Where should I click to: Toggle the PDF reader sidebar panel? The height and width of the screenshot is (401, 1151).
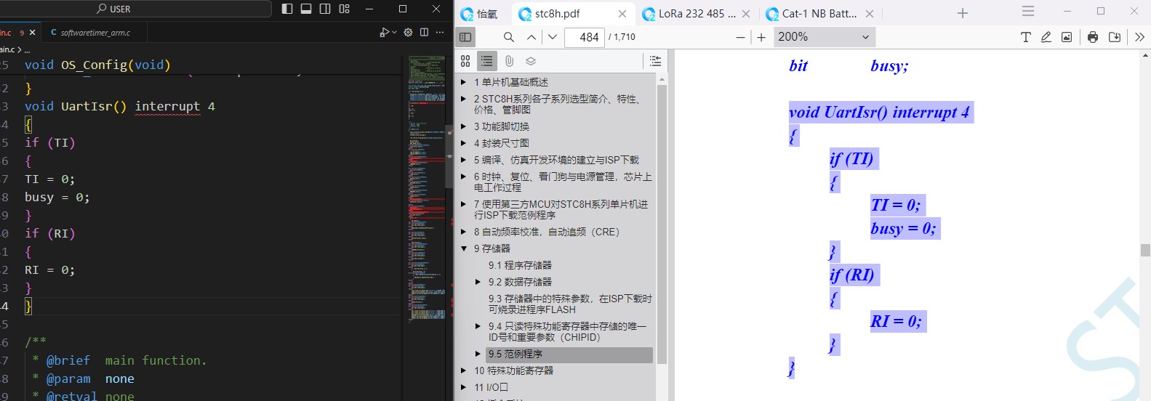(465, 37)
